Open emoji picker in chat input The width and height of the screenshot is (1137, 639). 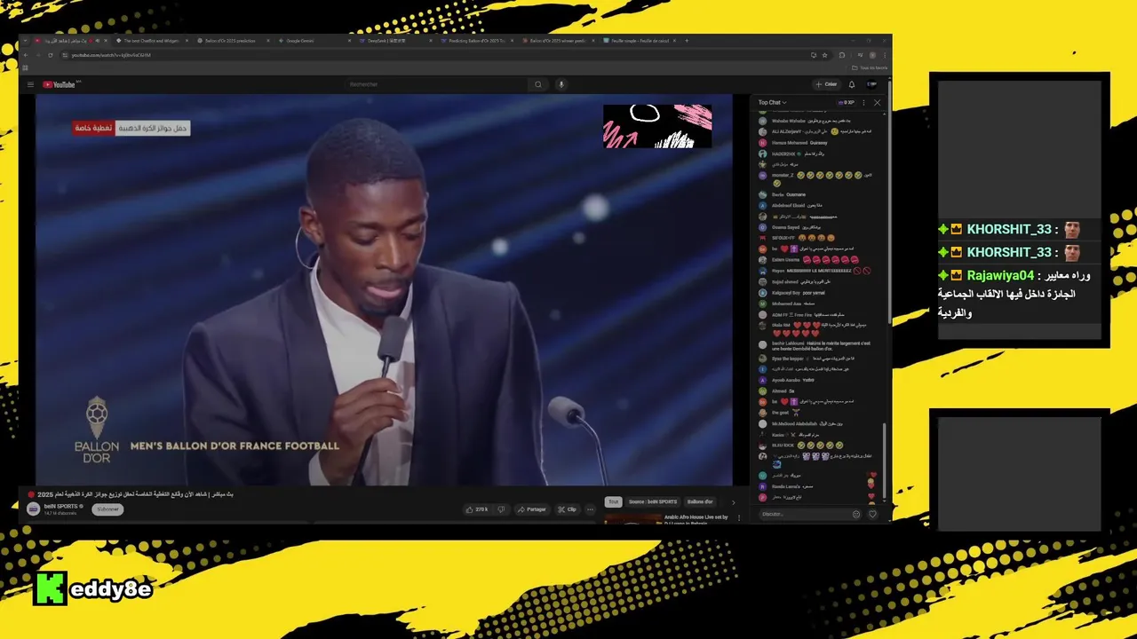coord(856,514)
